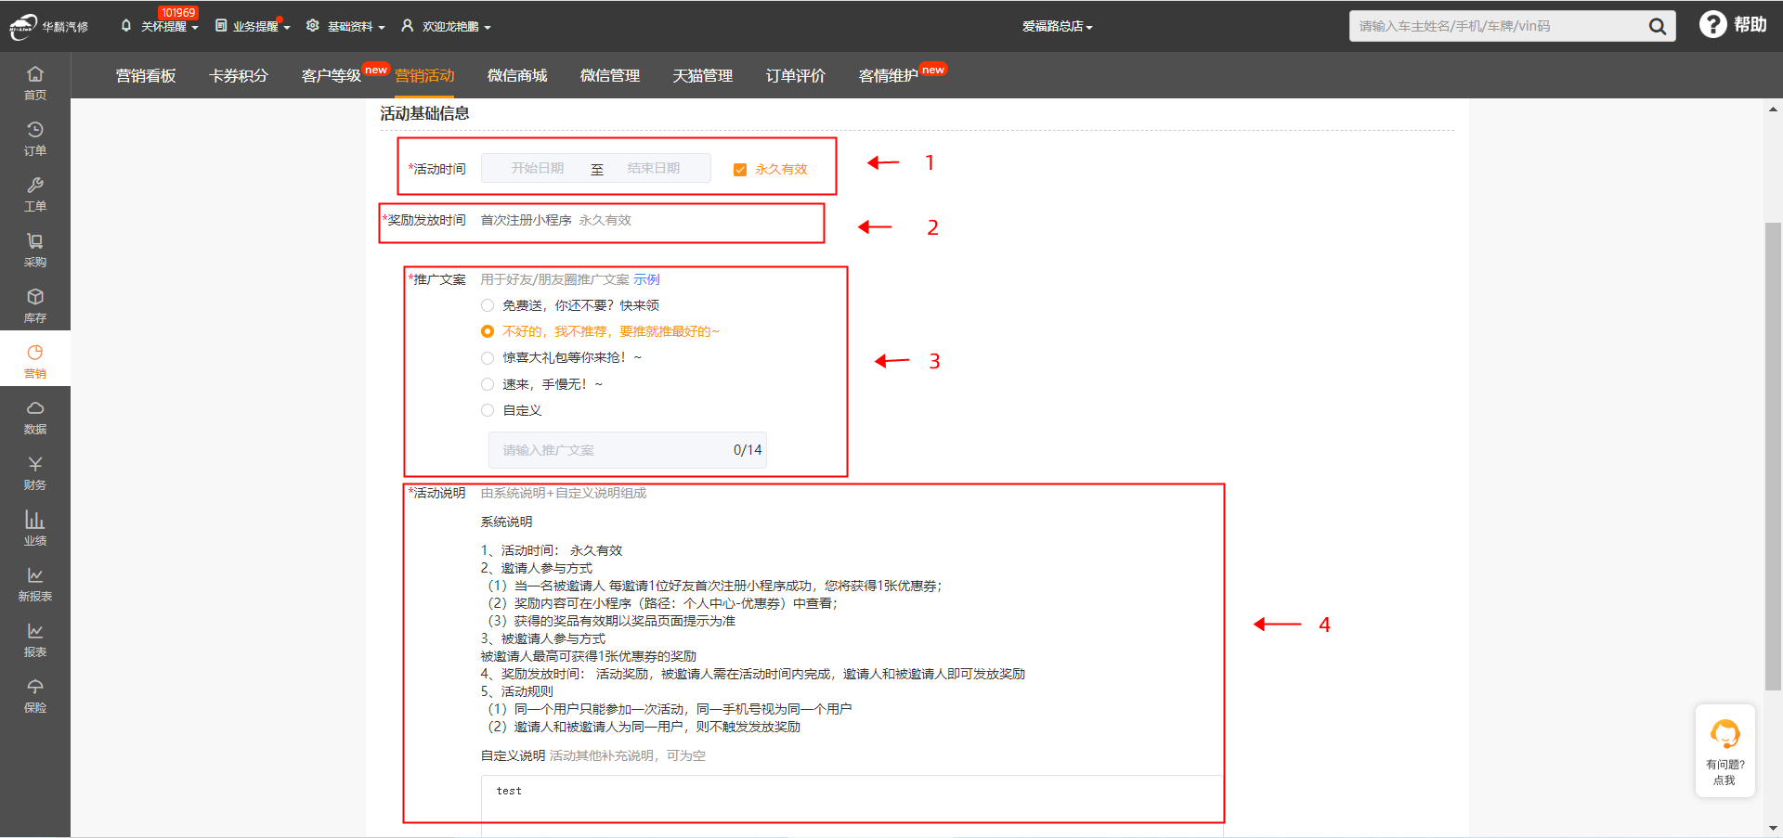Open the 库存 inventory sidebar icon
Screen dimensions: 1783x838
(34, 304)
